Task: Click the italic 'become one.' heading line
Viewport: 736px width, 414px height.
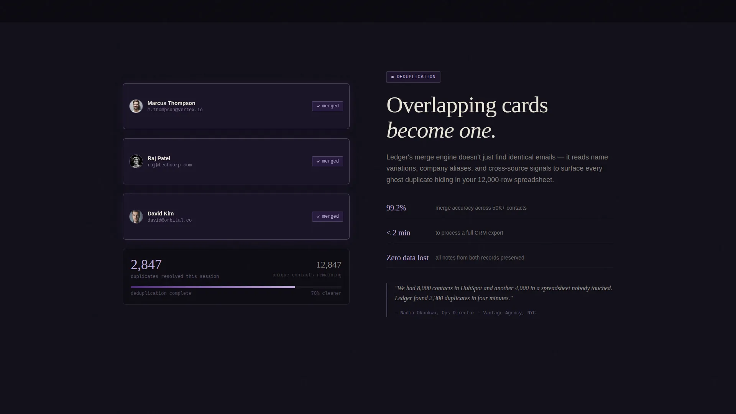Action: pos(441,130)
